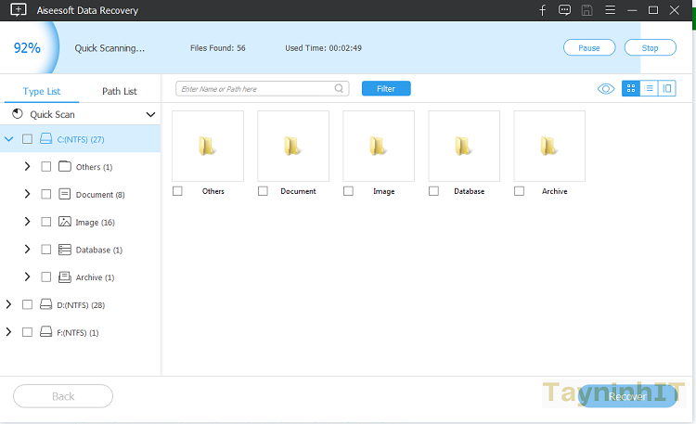This screenshot has width=696, height=424.
Task: Click the preview eye icon
Action: pyautogui.click(x=606, y=88)
